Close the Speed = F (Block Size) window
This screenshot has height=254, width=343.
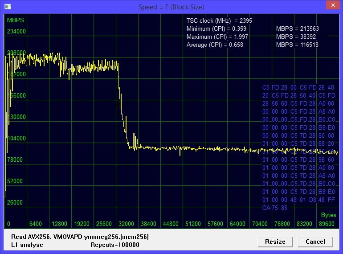click(x=333, y=5)
